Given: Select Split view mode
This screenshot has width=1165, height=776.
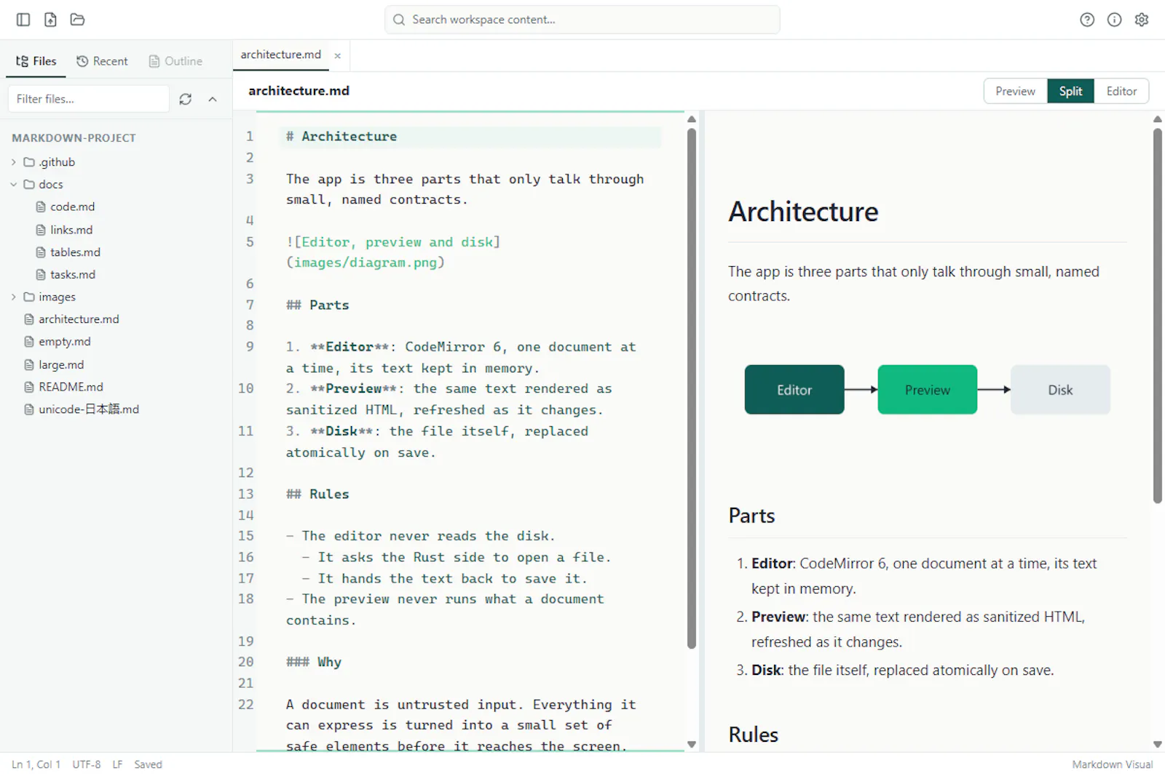Looking at the screenshot, I should [x=1070, y=91].
